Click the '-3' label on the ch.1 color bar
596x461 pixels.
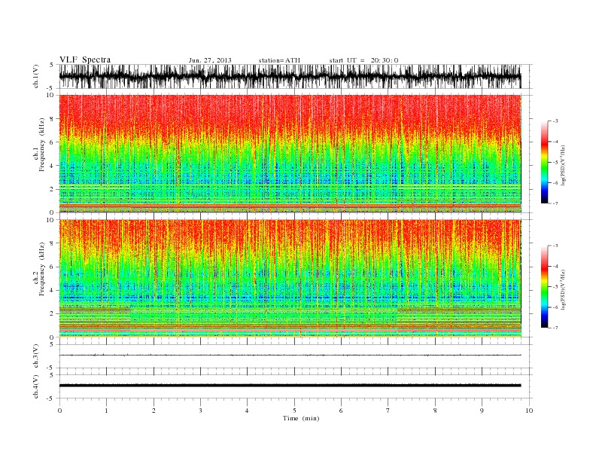point(555,121)
